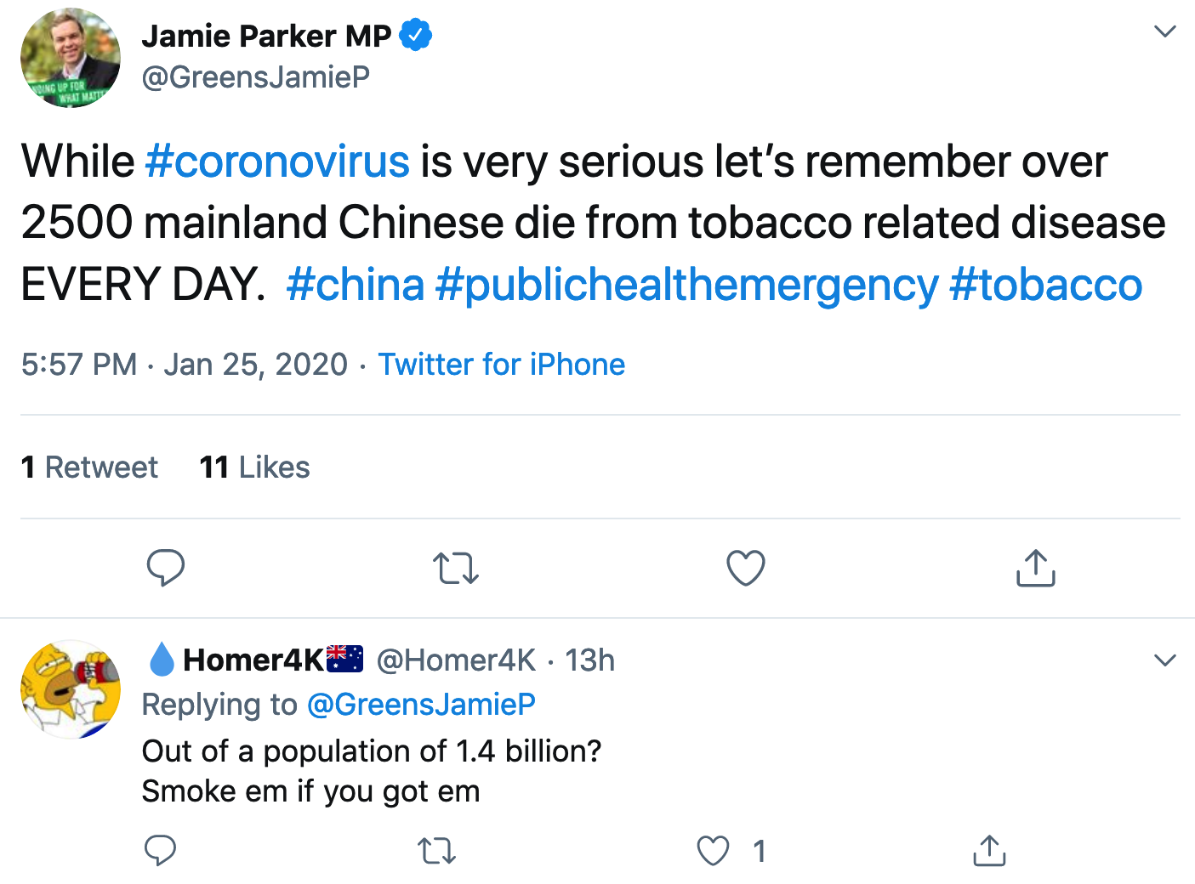This screenshot has width=1195, height=884.
Task: Like Homer4K's reply
Action: coord(713,850)
